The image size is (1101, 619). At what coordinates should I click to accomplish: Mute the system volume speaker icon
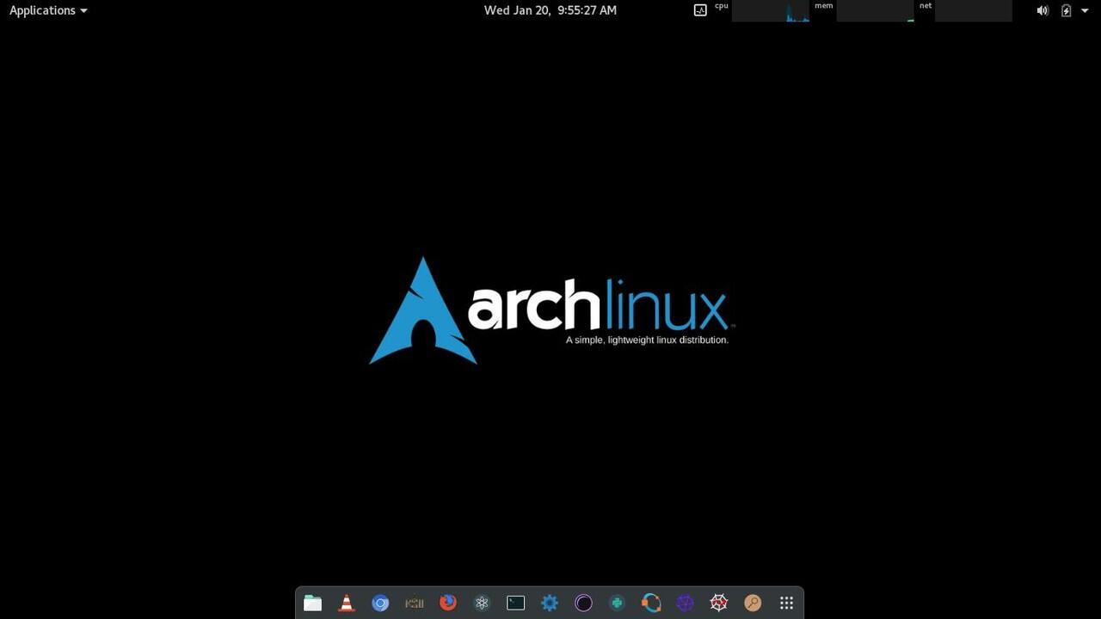pyautogui.click(x=1043, y=10)
